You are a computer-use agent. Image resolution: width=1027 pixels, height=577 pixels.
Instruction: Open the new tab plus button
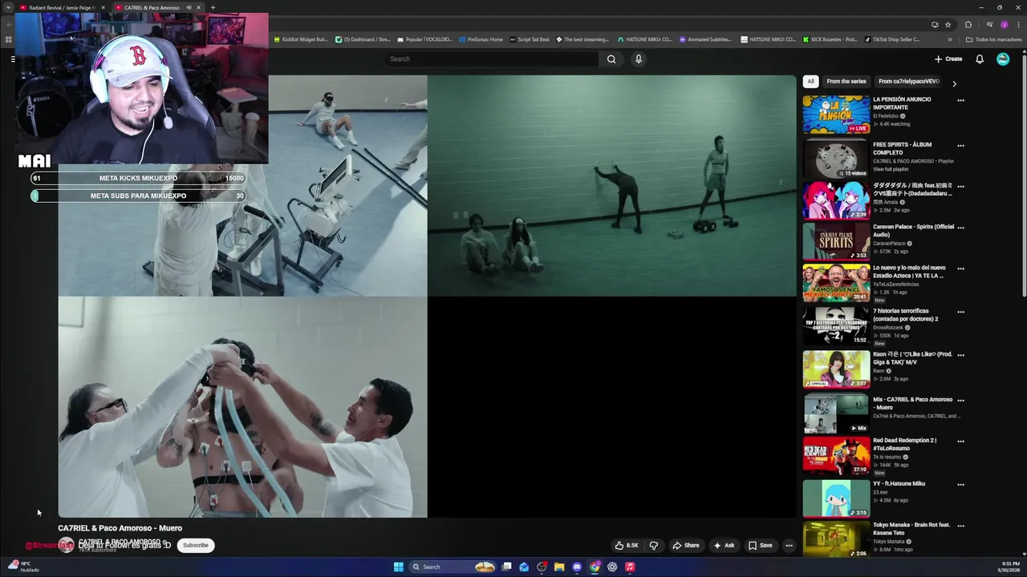[213, 7]
